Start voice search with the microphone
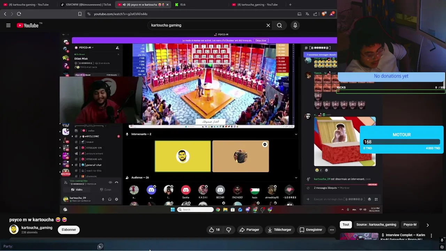The height and width of the screenshot is (251, 446). 295,25
